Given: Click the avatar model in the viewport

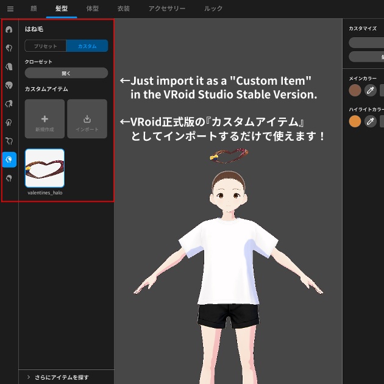Looking at the screenshot, I should [x=228, y=277].
